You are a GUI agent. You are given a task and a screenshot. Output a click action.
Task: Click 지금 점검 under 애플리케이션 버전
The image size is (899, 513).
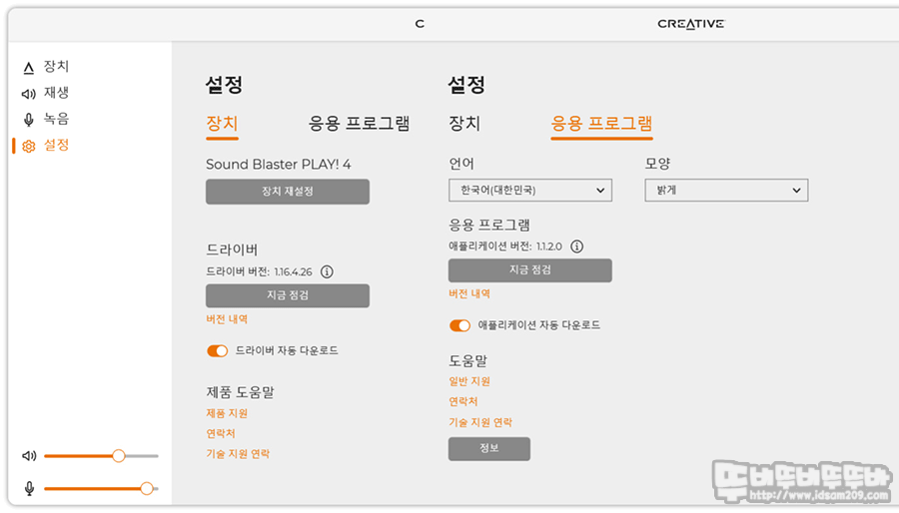[x=530, y=270]
